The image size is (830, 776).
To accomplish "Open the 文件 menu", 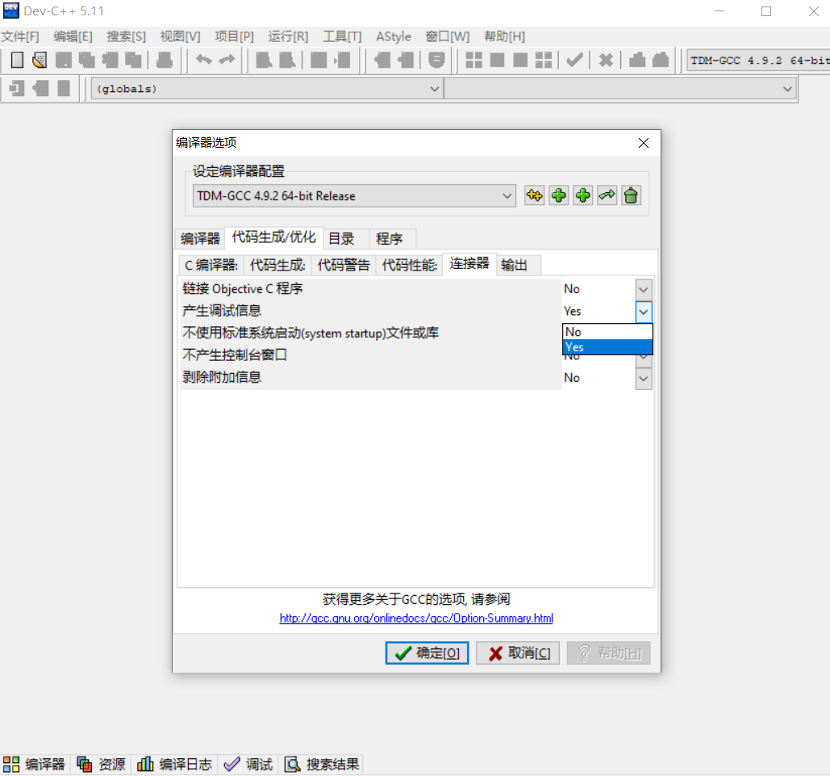I will [x=20, y=36].
